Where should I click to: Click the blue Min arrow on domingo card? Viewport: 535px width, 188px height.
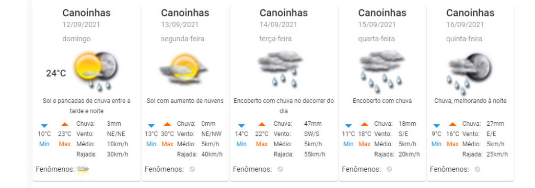[x=44, y=125]
